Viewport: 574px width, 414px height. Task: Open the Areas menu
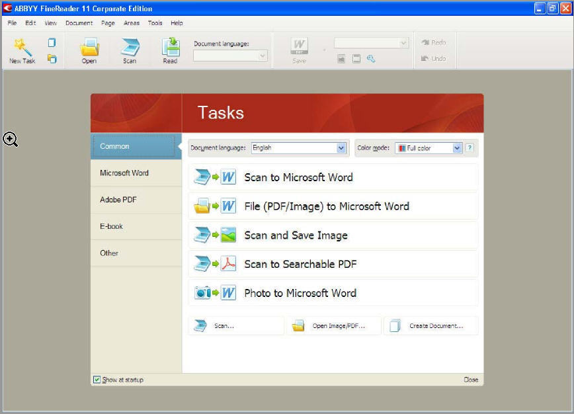click(x=132, y=23)
